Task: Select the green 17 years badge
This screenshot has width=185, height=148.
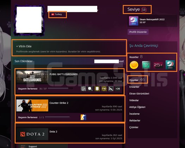Action: click(146, 65)
